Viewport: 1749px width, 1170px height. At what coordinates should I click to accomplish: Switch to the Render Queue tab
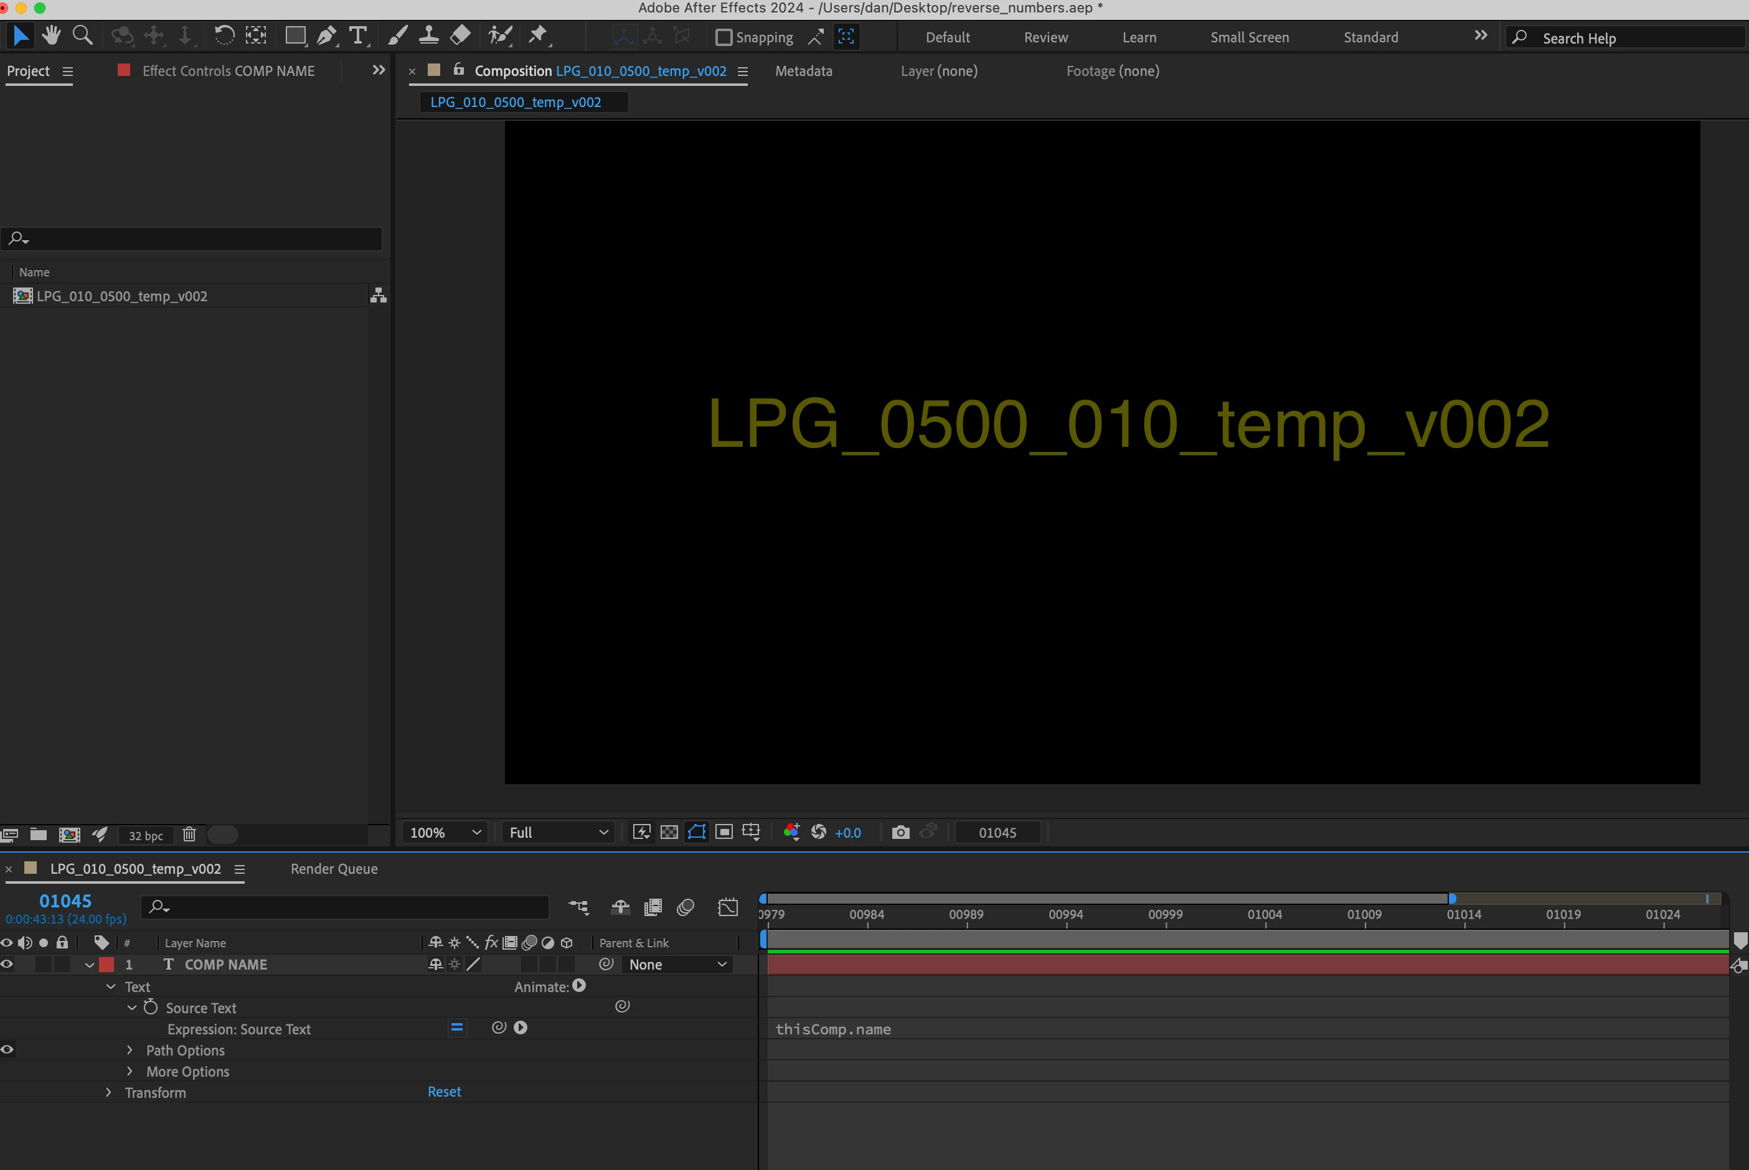[x=334, y=869]
